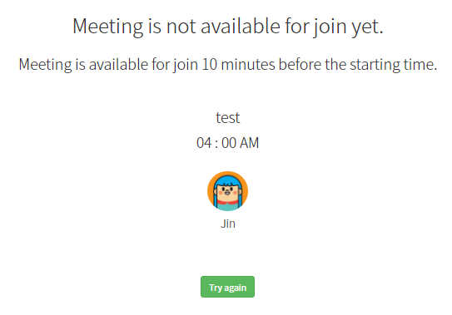
Task: Click the meeting title "test"
Action: [228, 117]
